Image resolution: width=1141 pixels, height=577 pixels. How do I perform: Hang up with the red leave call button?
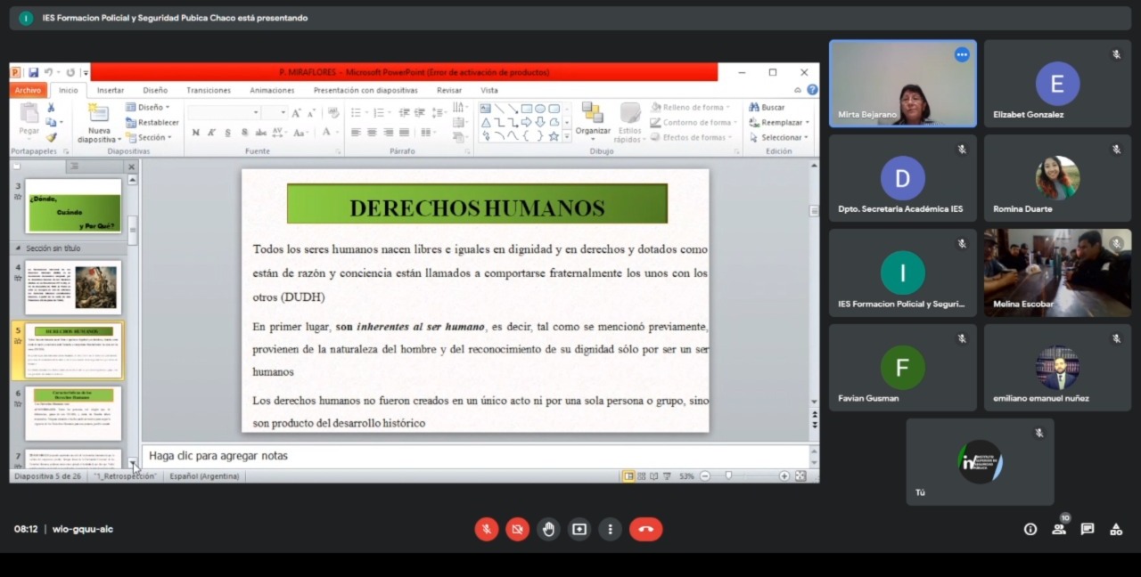[x=645, y=529]
